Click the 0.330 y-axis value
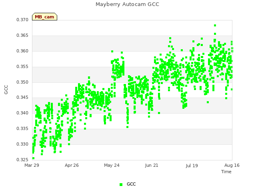 22,144
